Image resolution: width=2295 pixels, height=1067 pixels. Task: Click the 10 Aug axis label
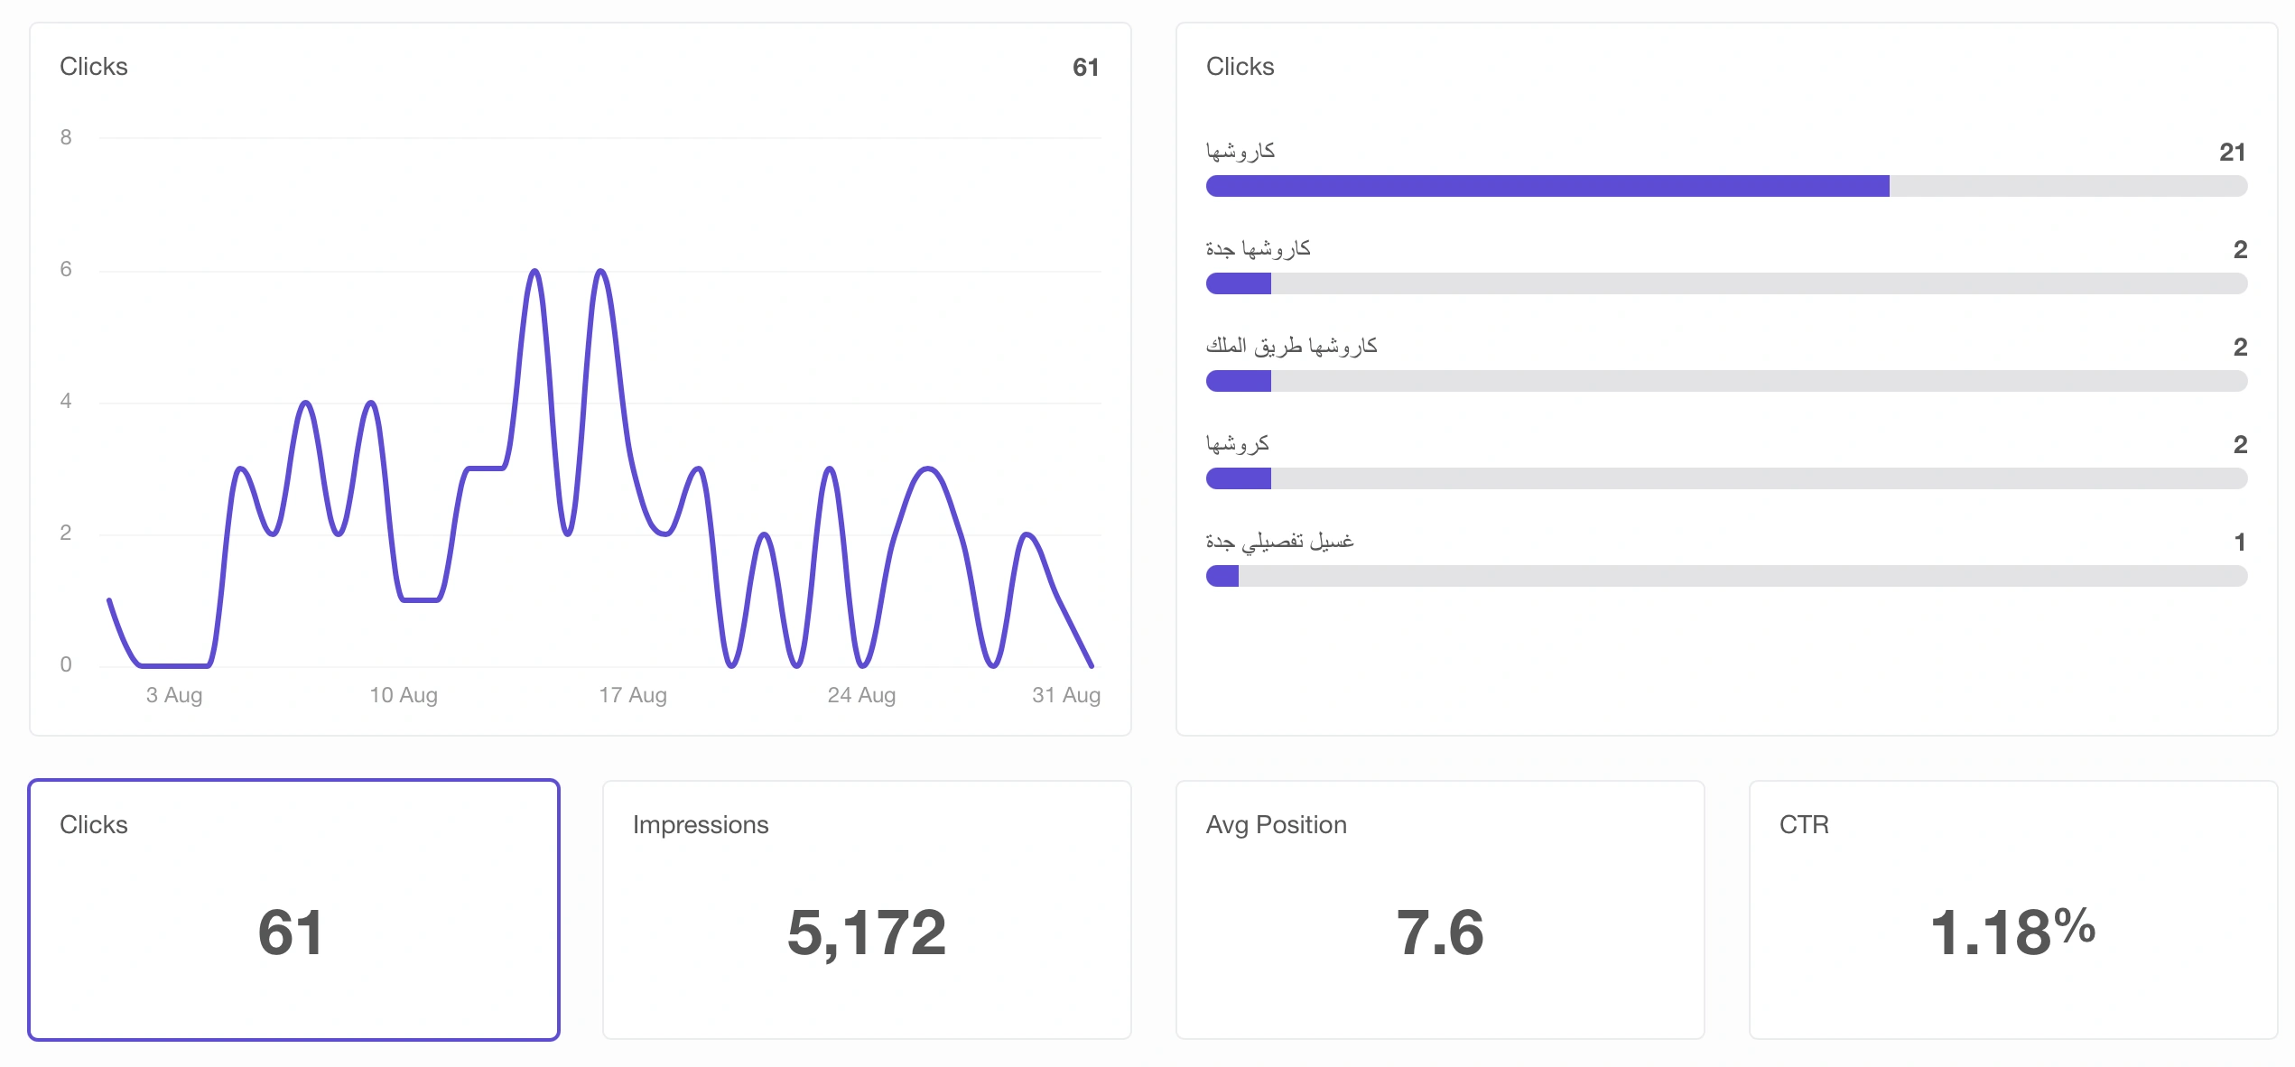[404, 695]
